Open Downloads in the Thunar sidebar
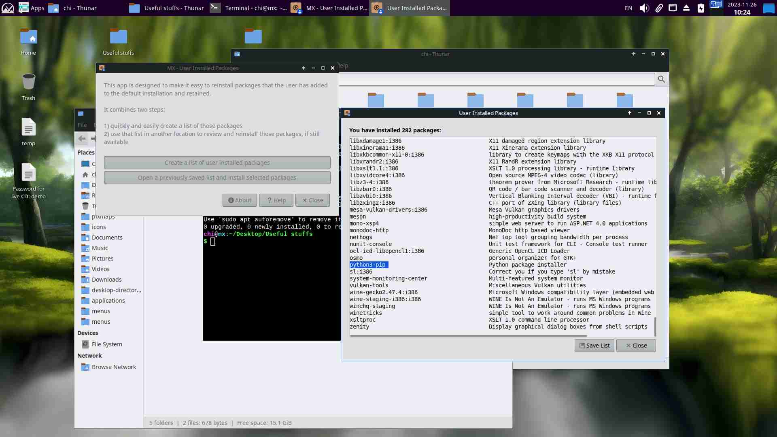The height and width of the screenshot is (437, 777). coord(106,280)
